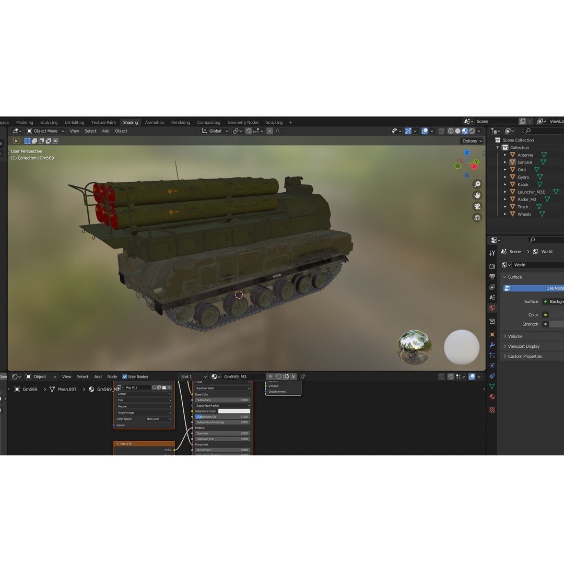Click the blue Z axis gizmo ball
564x564 pixels.
(x=467, y=152)
